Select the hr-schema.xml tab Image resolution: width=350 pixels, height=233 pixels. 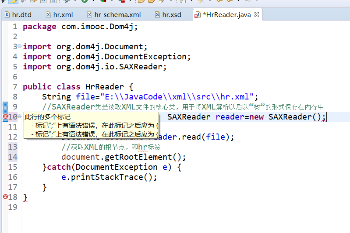(x=114, y=15)
